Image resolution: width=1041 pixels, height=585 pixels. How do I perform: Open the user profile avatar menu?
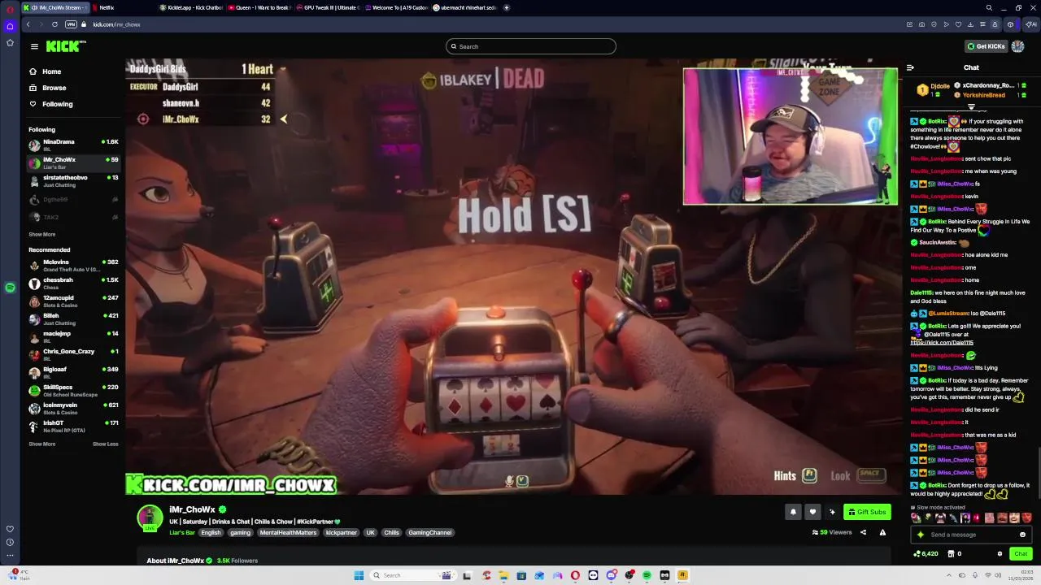(x=1018, y=46)
